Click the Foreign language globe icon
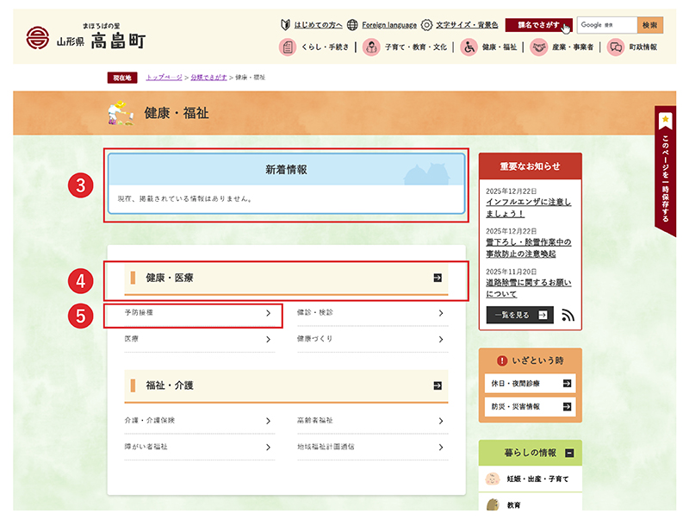 (355, 25)
